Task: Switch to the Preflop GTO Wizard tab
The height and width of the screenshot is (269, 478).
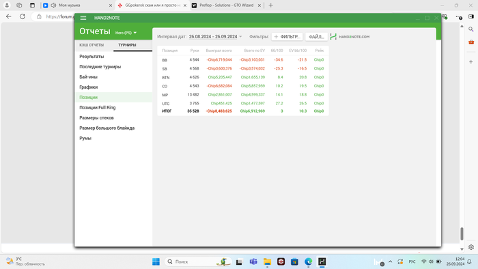Action: [226, 5]
